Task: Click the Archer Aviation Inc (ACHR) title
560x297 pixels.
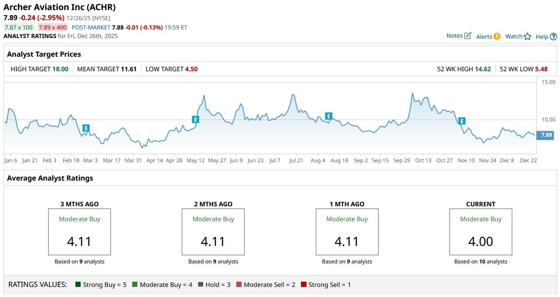Action: 60,7
